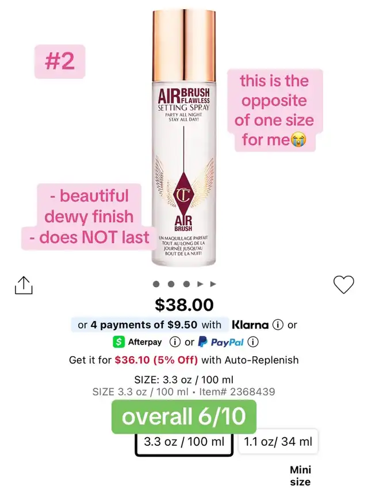Select the 1.1 oz / 34 ml mini size
The image size is (368, 490).
click(278, 442)
